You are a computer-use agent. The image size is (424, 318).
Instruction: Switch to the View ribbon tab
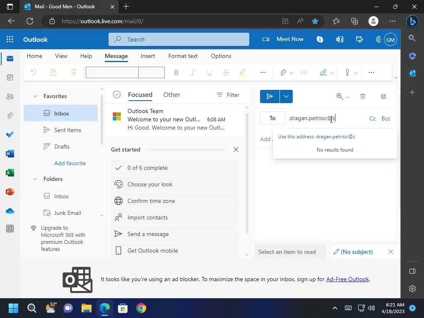tap(61, 56)
